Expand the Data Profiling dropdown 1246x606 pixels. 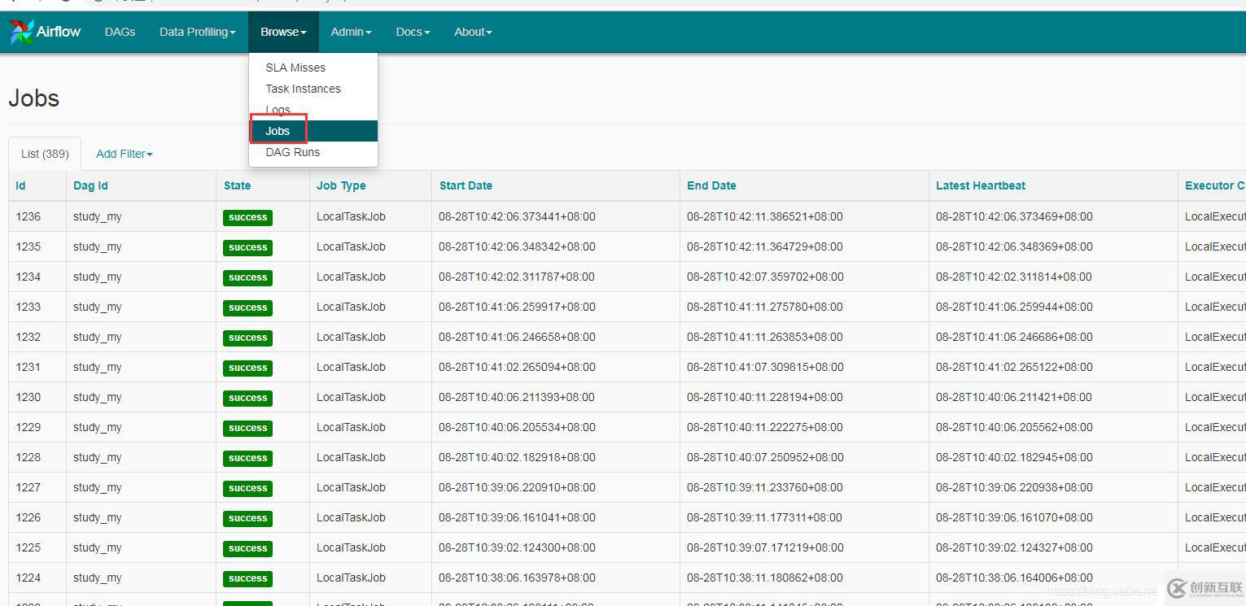(x=197, y=32)
